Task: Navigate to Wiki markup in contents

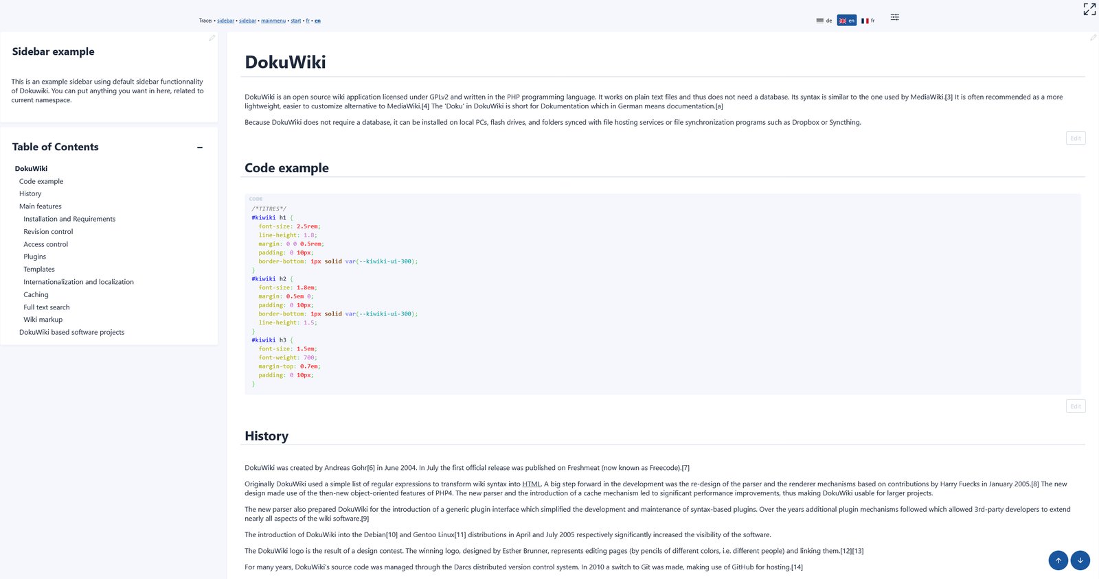Action: pyautogui.click(x=43, y=320)
